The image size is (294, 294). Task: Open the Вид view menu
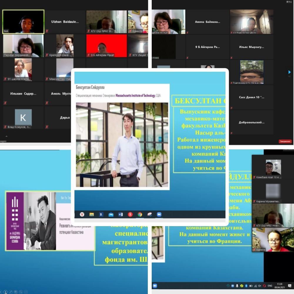tap(289, 2)
